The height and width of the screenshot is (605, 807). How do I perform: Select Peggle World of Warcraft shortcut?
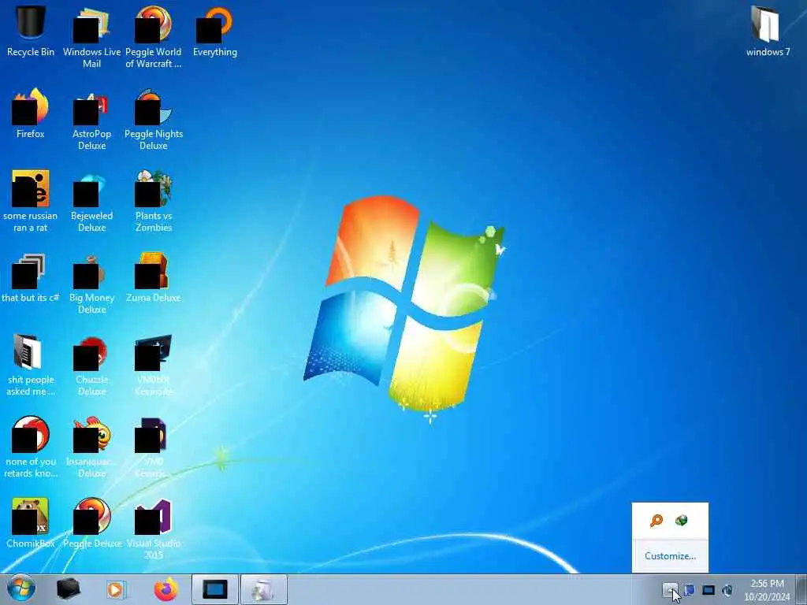[x=154, y=36]
